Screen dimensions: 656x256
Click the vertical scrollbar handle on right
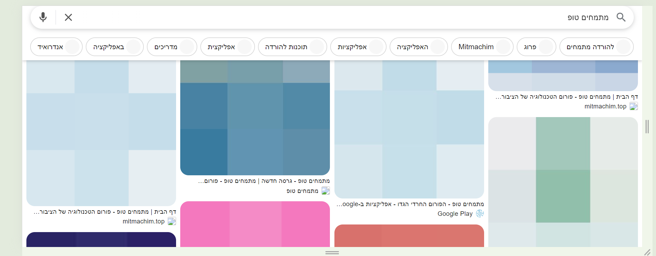647,127
